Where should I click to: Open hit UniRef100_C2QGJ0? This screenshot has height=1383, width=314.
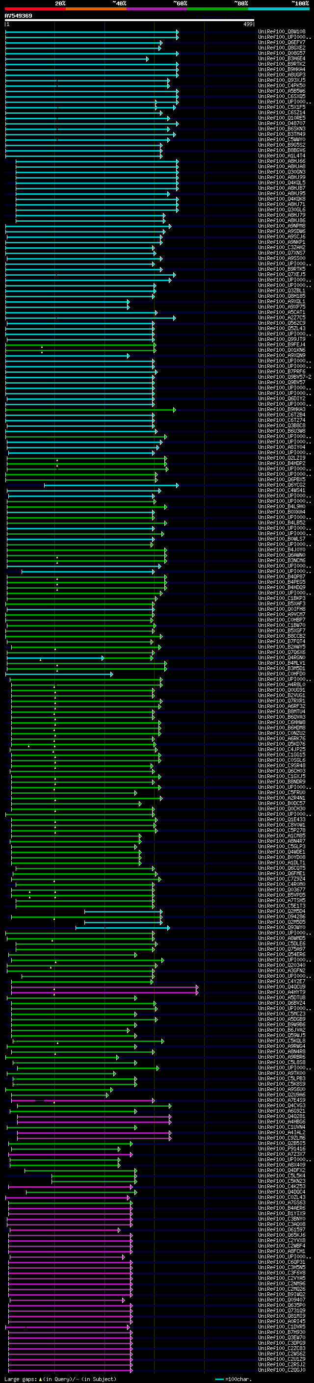[282, 1370]
